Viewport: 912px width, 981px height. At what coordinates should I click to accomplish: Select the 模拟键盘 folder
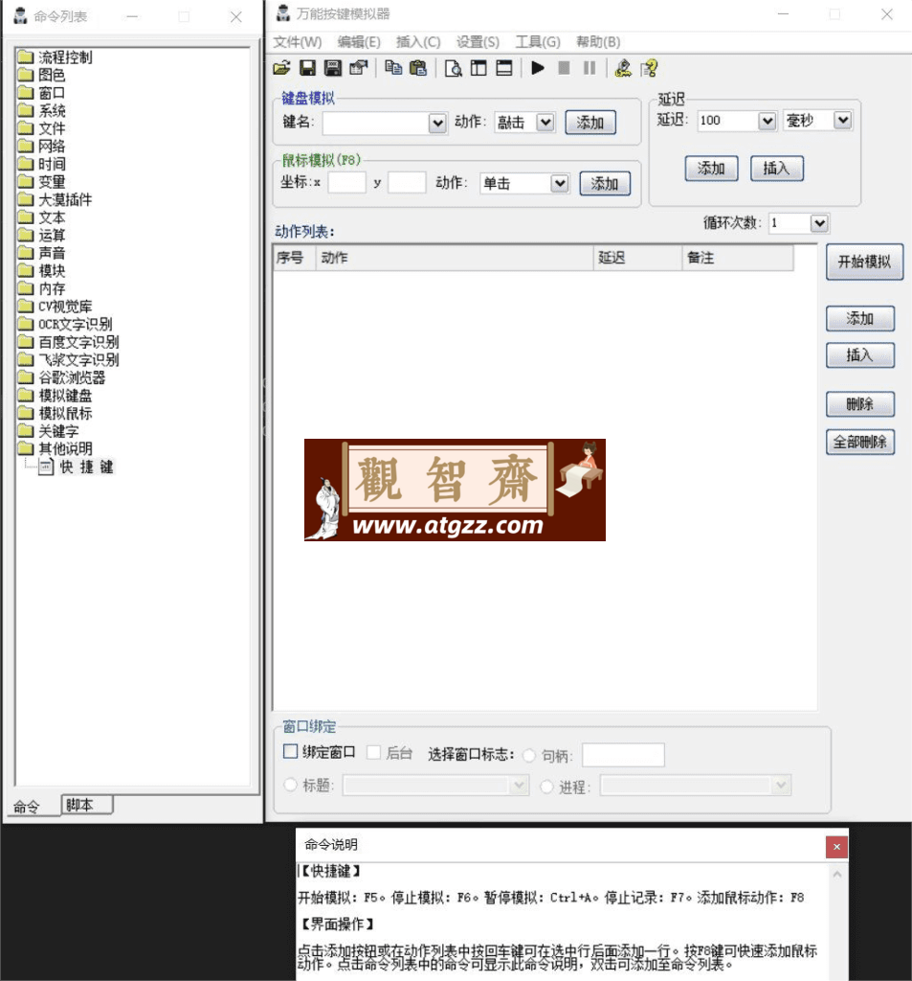coord(55,396)
